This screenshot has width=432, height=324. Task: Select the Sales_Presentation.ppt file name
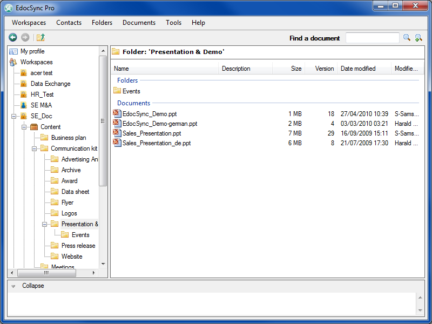click(x=152, y=133)
